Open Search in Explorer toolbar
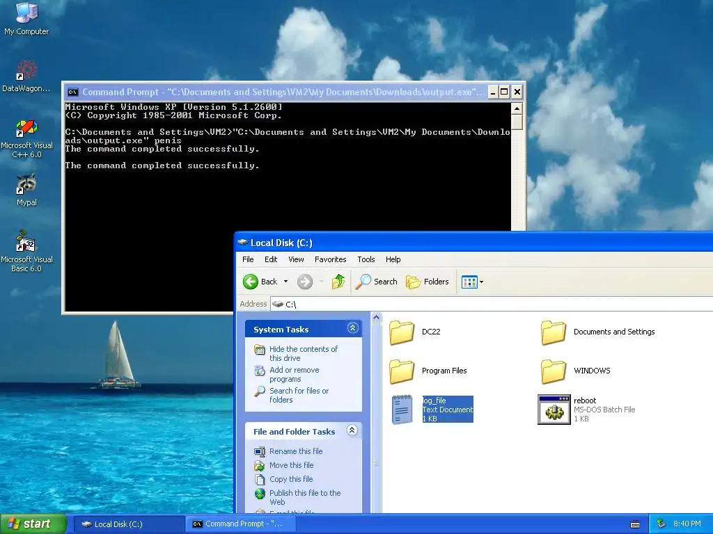The image size is (713, 534). coord(377,282)
